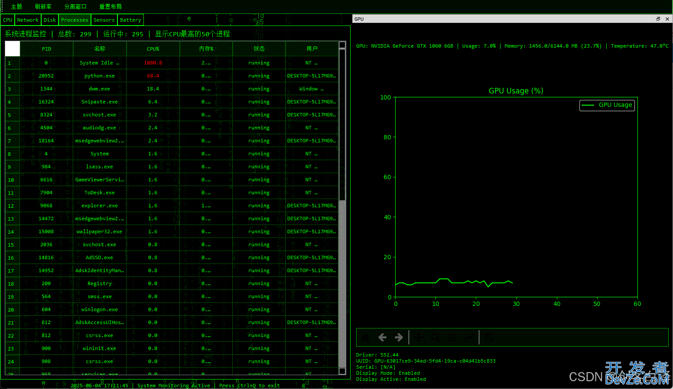673x389 pixels.
Task: Save the GPU figure with floppy icon
Action: [489, 338]
